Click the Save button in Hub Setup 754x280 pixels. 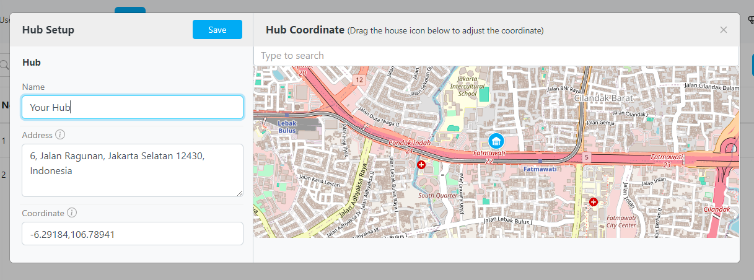(x=217, y=30)
